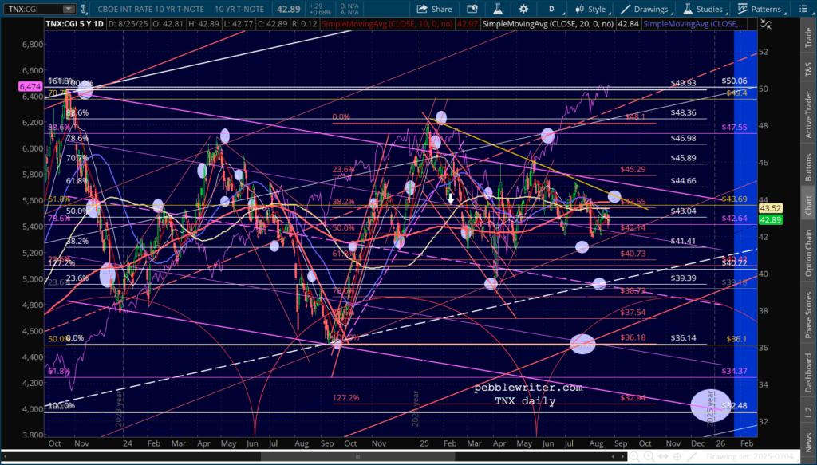This screenshot has width=817, height=465.
Task: Open the chart alerts calendar icon
Action: [472, 9]
